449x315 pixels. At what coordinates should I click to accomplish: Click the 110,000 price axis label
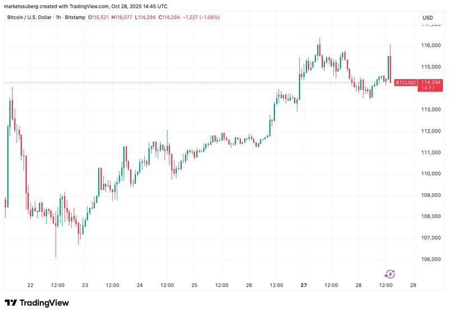point(431,174)
